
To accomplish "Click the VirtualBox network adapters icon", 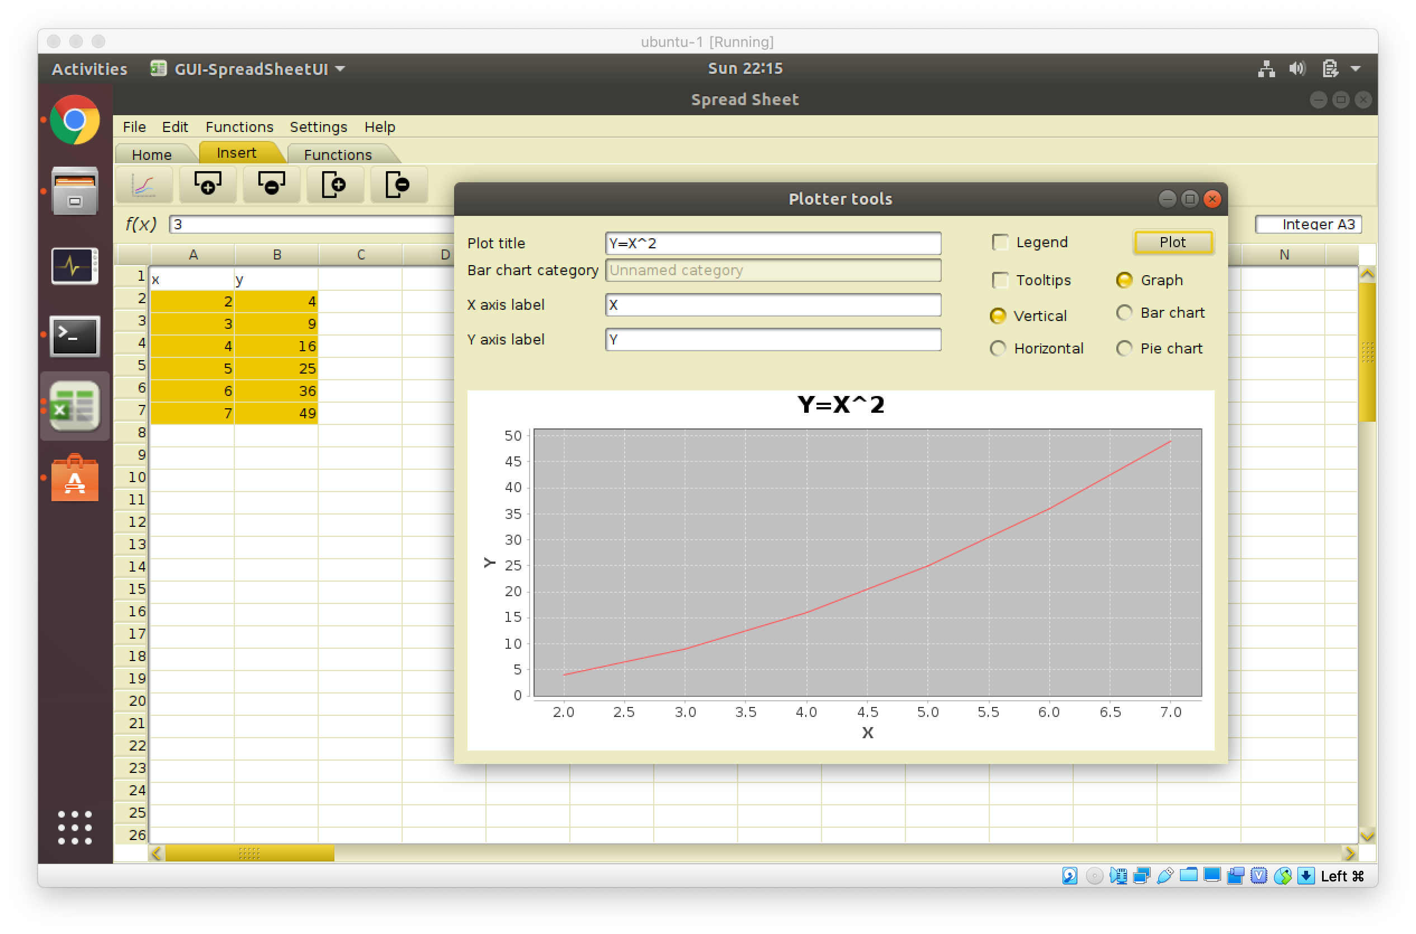I will [1141, 875].
